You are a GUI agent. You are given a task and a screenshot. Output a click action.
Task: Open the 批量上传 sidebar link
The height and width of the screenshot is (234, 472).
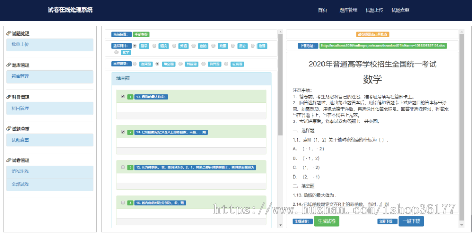tap(50, 44)
